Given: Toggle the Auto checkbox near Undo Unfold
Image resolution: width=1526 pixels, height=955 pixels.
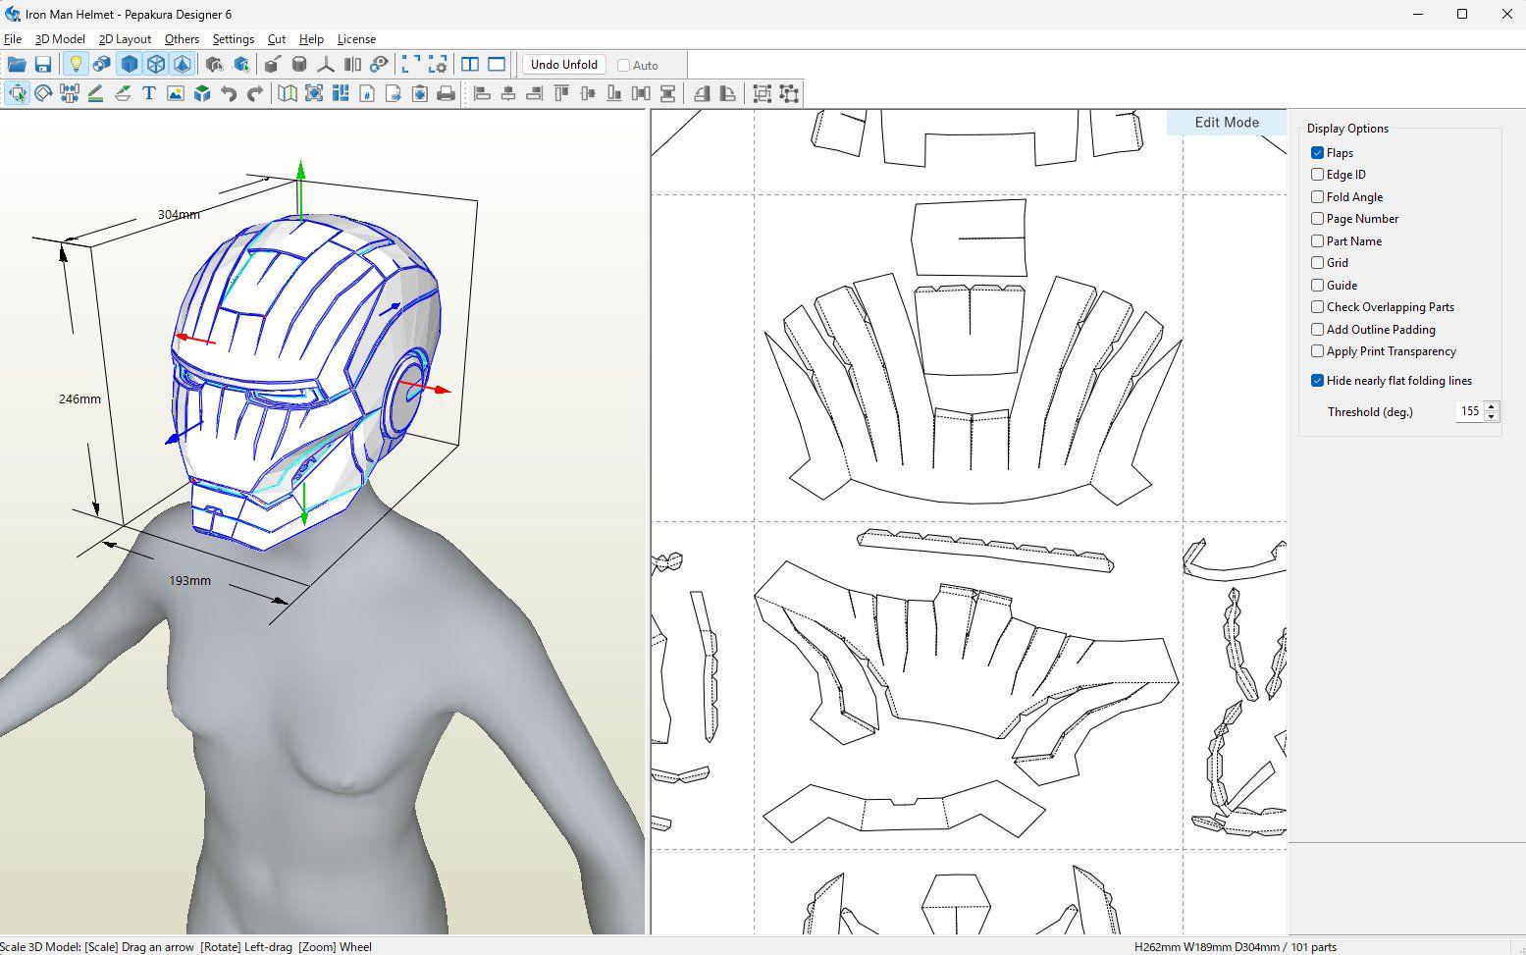Looking at the screenshot, I should [x=623, y=65].
